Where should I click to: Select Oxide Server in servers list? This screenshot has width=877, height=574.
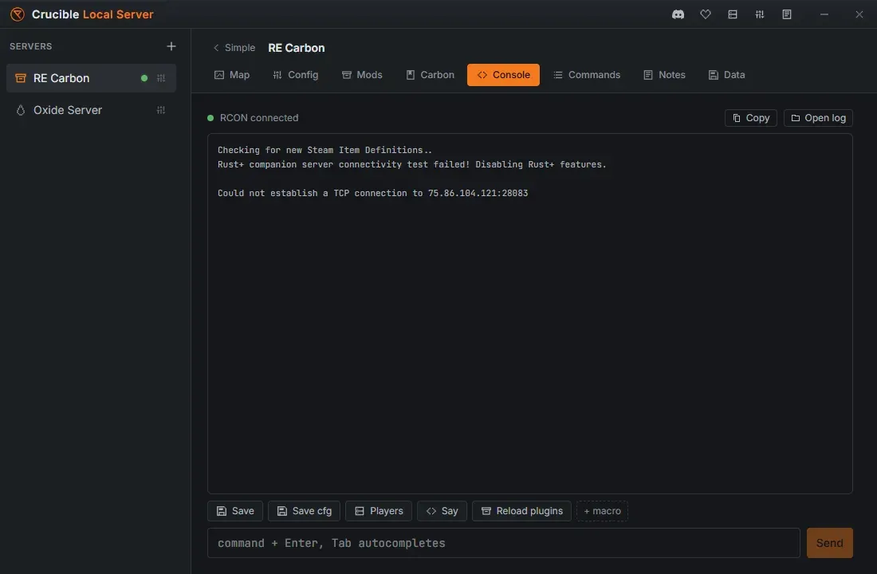[x=91, y=110]
